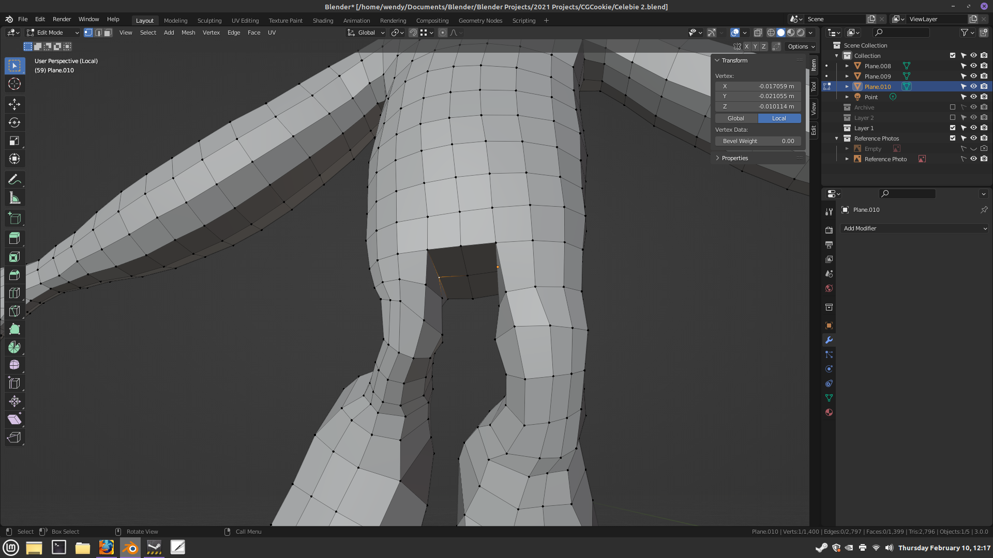This screenshot has width=993, height=558.
Task: Select the Move tool in toolbar
Action: pyautogui.click(x=14, y=104)
